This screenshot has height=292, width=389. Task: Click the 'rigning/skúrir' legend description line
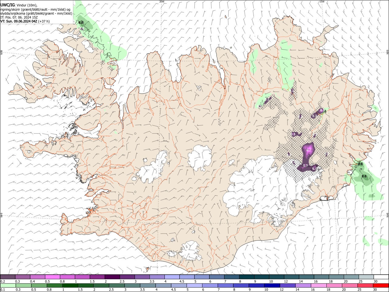point(35,9)
